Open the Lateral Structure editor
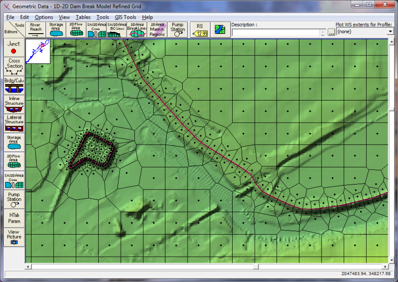398x282 pixels. (14, 123)
